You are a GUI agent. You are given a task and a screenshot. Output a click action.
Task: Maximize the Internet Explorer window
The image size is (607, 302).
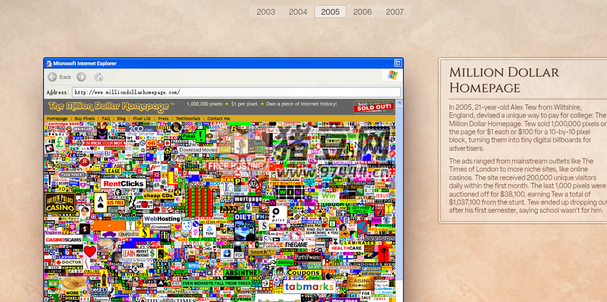pyautogui.click(x=398, y=63)
